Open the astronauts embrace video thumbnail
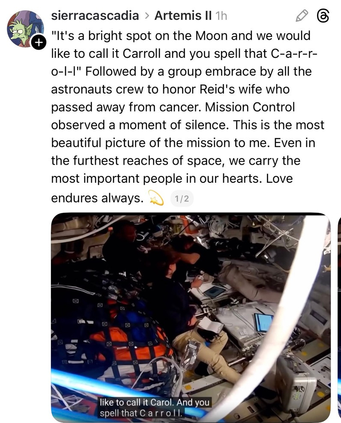This screenshot has height=423, width=341. point(191,317)
